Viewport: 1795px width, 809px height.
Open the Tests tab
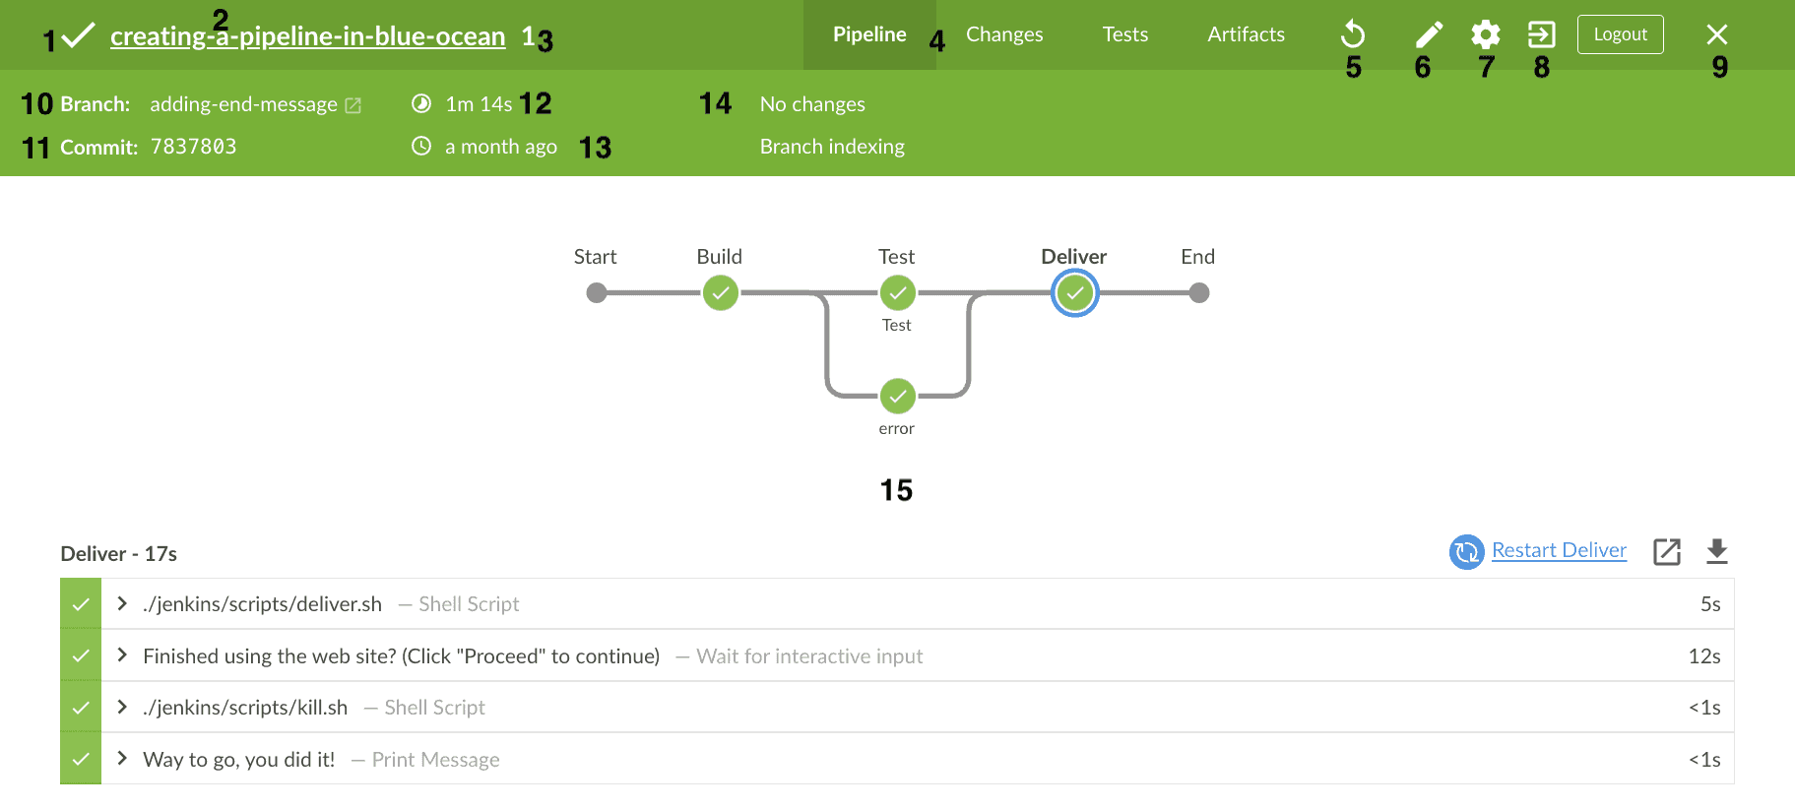(x=1124, y=33)
